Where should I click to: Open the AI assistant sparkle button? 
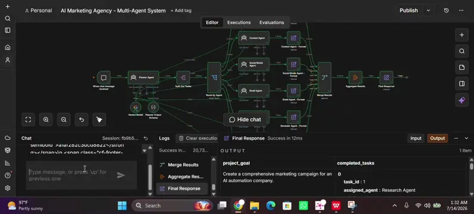tap(461, 100)
